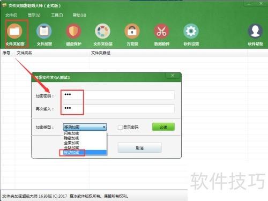Enable the 显示密码 checkbox
The height and width of the screenshot is (201, 268).
pos(120,127)
